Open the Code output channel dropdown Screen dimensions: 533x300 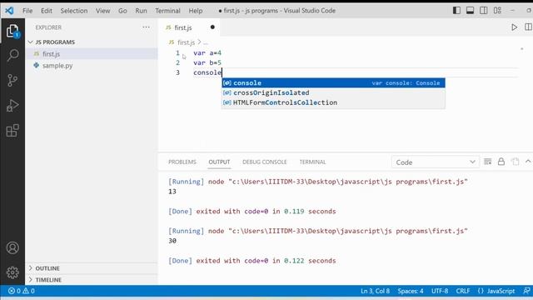(x=435, y=162)
